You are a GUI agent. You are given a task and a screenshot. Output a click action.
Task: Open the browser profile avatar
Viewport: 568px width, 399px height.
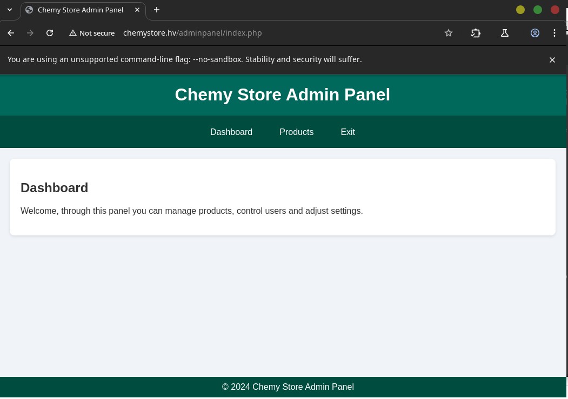coord(535,33)
